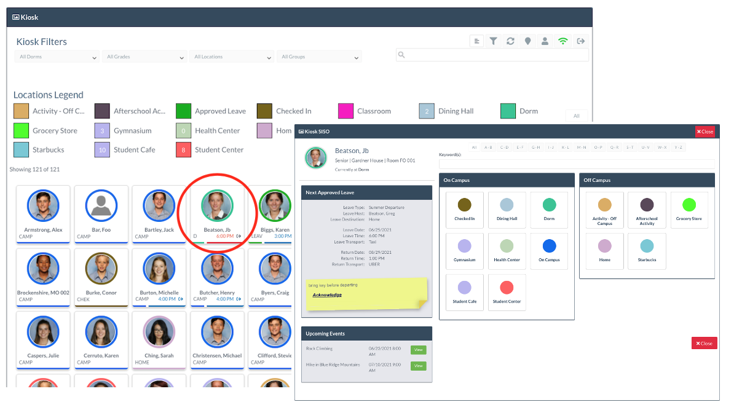Select the Y-Z letter filter tab
Viewport: 734px width, 410px height.
point(678,148)
